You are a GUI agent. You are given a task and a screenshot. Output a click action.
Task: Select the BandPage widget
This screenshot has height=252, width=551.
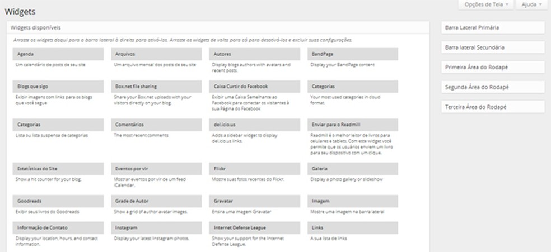tap(353, 54)
